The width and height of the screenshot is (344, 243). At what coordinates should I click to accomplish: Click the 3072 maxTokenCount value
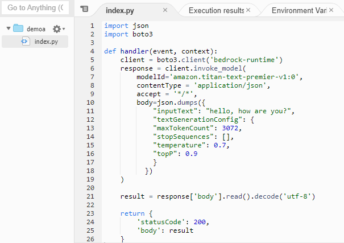coord(230,128)
